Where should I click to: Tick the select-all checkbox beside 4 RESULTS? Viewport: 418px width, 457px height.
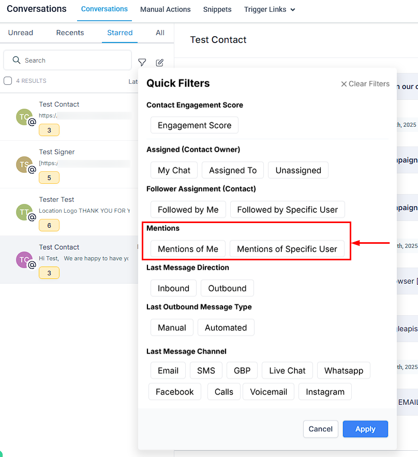click(8, 81)
